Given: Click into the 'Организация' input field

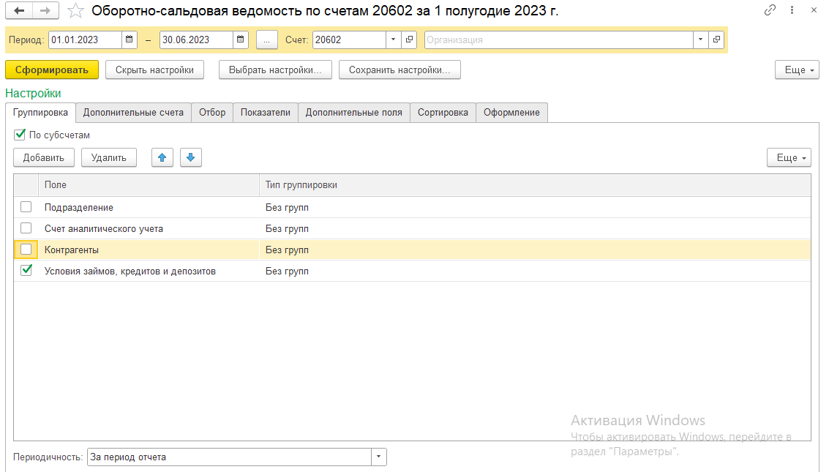Looking at the screenshot, I should click(x=558, y=40).
